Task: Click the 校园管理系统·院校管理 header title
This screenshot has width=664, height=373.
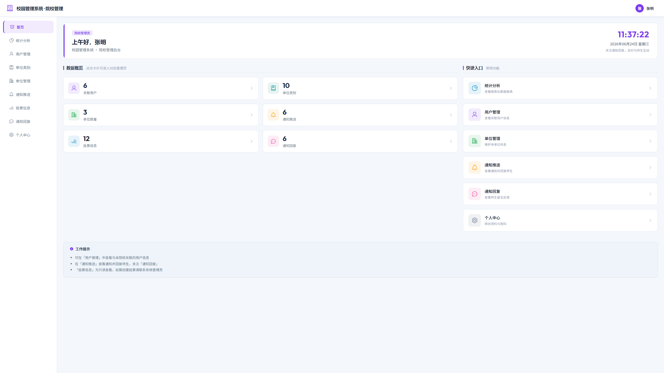Action: click(40, 9)
